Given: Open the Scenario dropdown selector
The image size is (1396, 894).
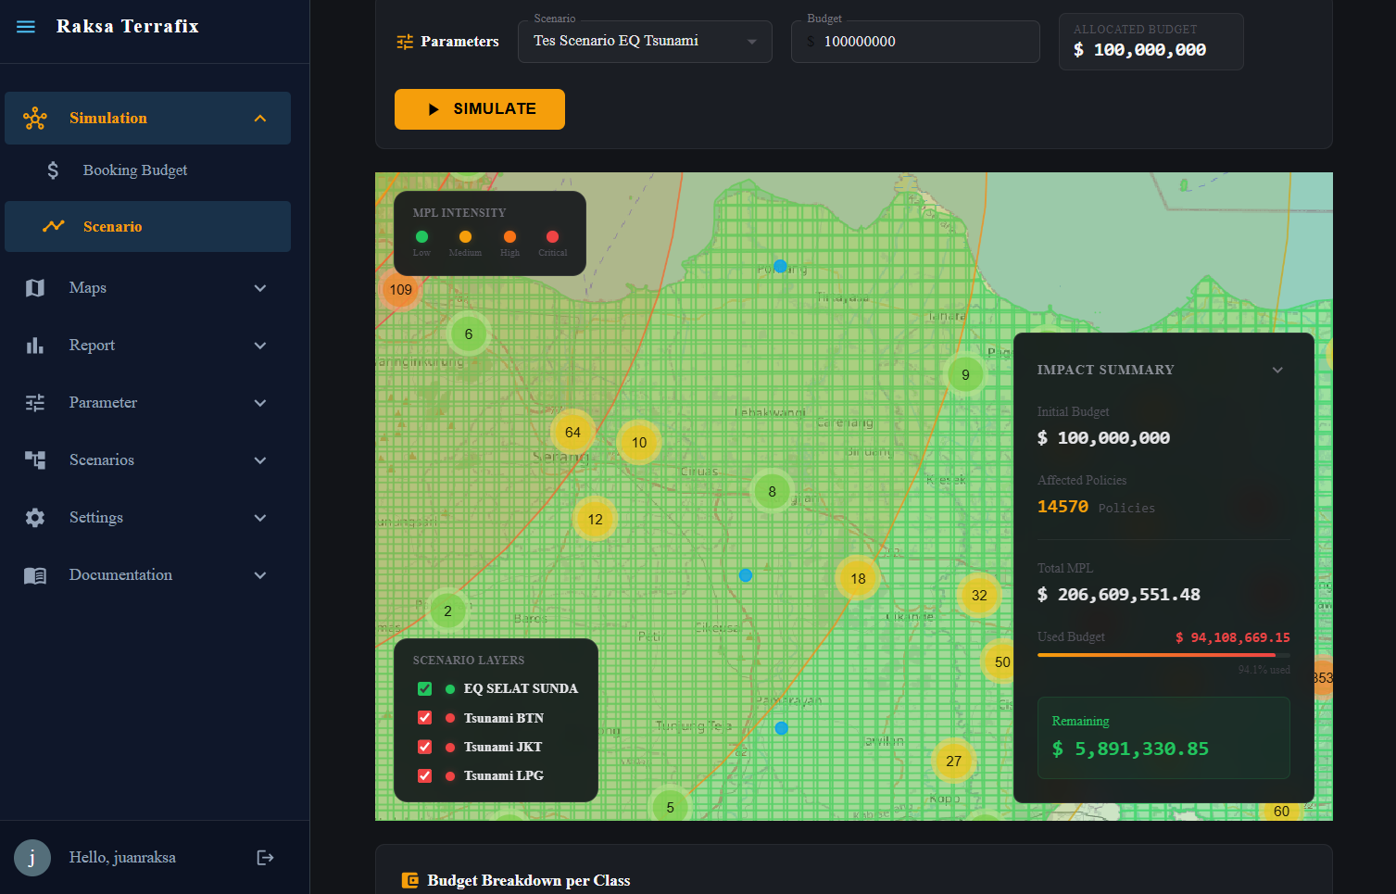Looking at the screenshot, I should (645, 42).
